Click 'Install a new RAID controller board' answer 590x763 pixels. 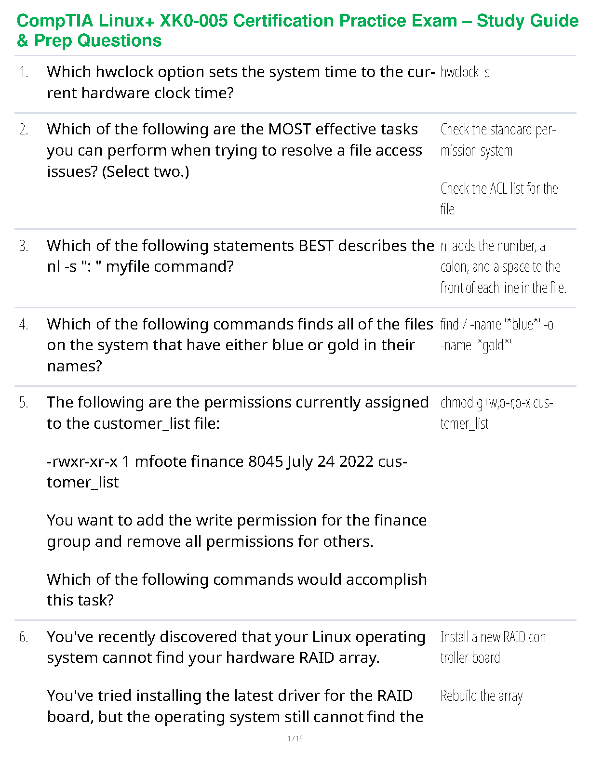click(x=495, y=647)
